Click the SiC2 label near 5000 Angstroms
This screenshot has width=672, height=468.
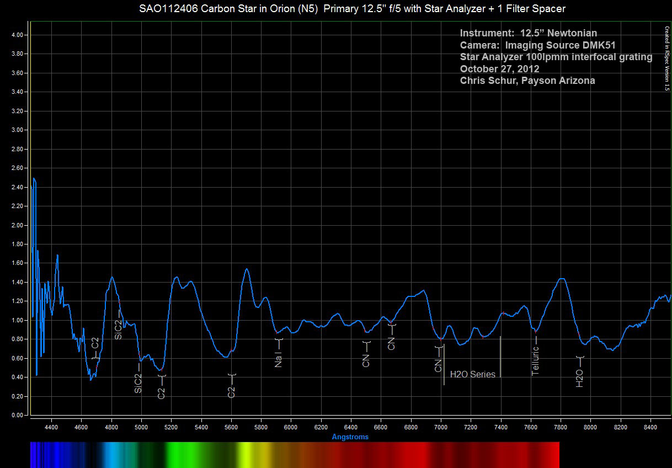(x=138, y=383)
